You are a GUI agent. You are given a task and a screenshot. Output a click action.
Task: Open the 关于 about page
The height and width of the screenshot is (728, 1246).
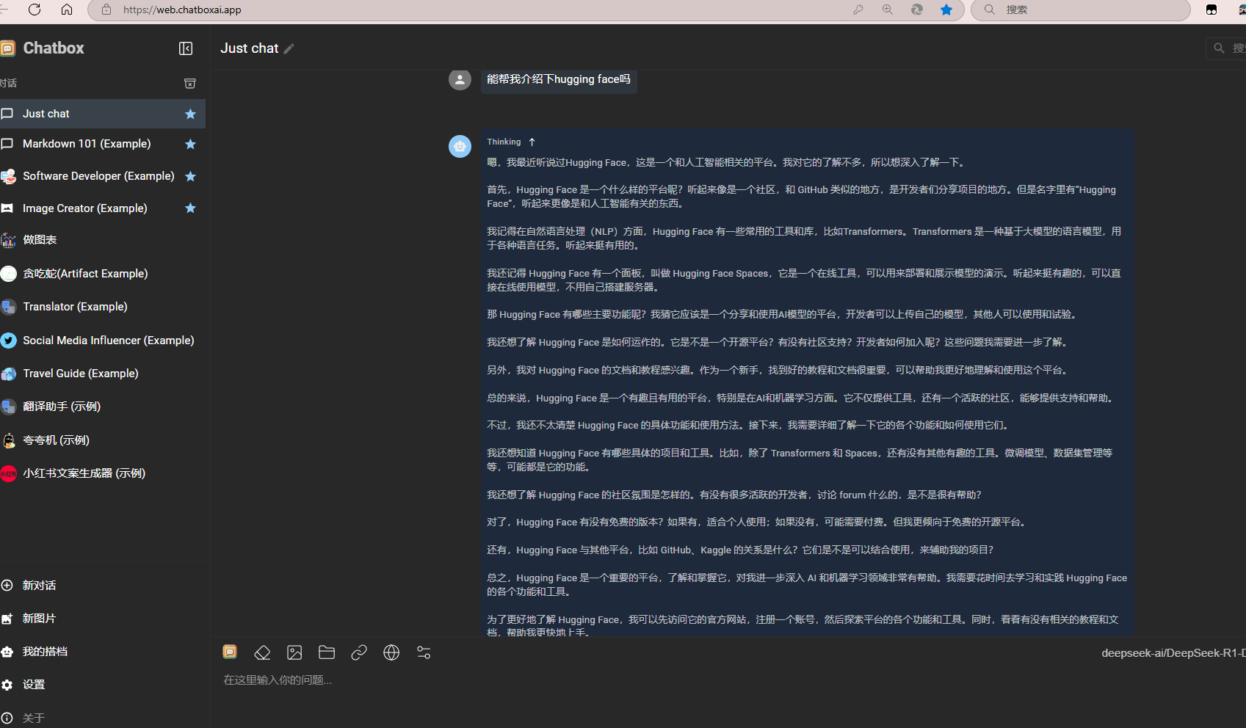click(102, 718)
